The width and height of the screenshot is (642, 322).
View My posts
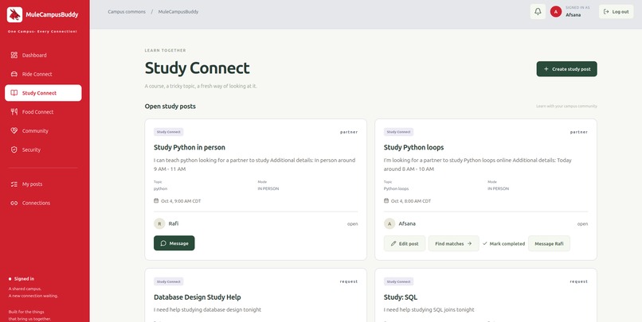pos(43,184)
